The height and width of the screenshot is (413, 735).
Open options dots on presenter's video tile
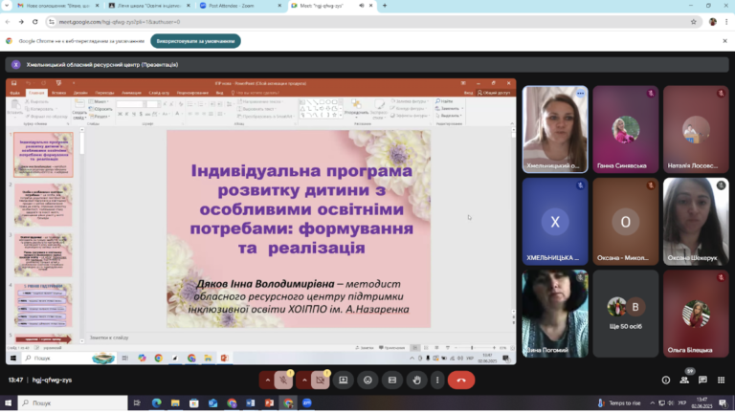point(580,93)
